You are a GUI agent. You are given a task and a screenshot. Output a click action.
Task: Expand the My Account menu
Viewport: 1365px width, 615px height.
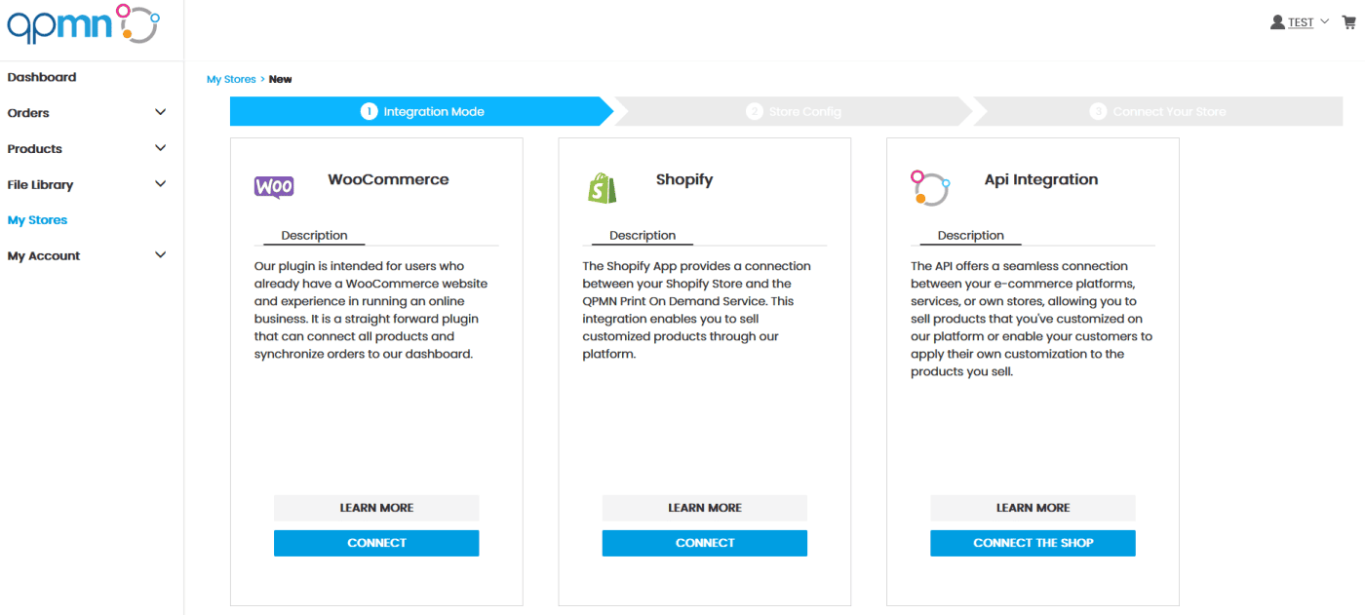[x=161, y=255]
